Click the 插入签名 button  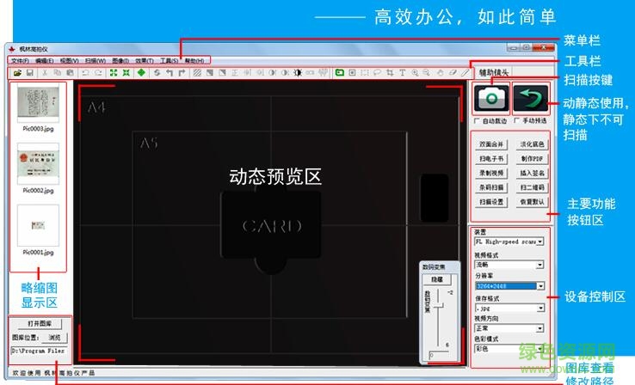[532, 173]
